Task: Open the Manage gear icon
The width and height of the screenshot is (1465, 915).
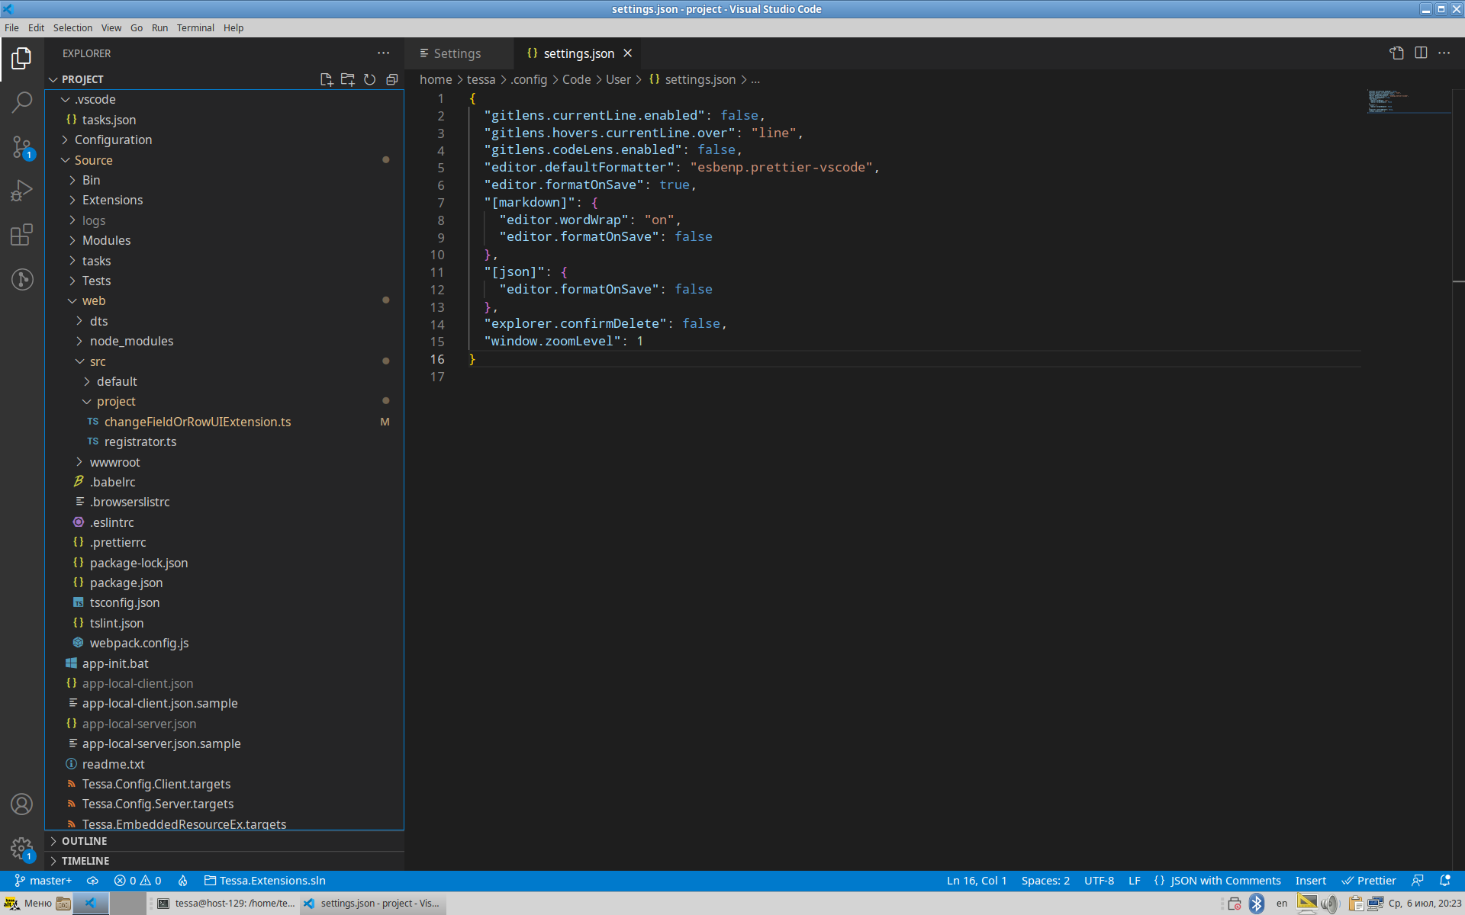Action: 22,848
